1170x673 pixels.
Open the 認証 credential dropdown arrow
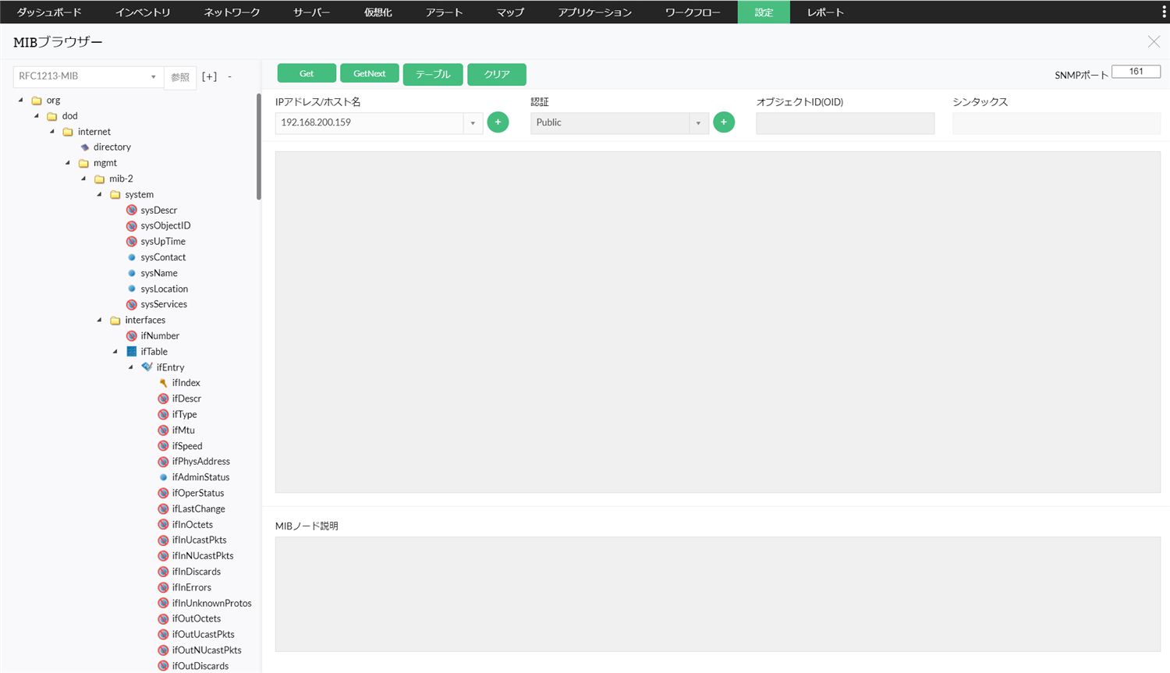(698, 123)
